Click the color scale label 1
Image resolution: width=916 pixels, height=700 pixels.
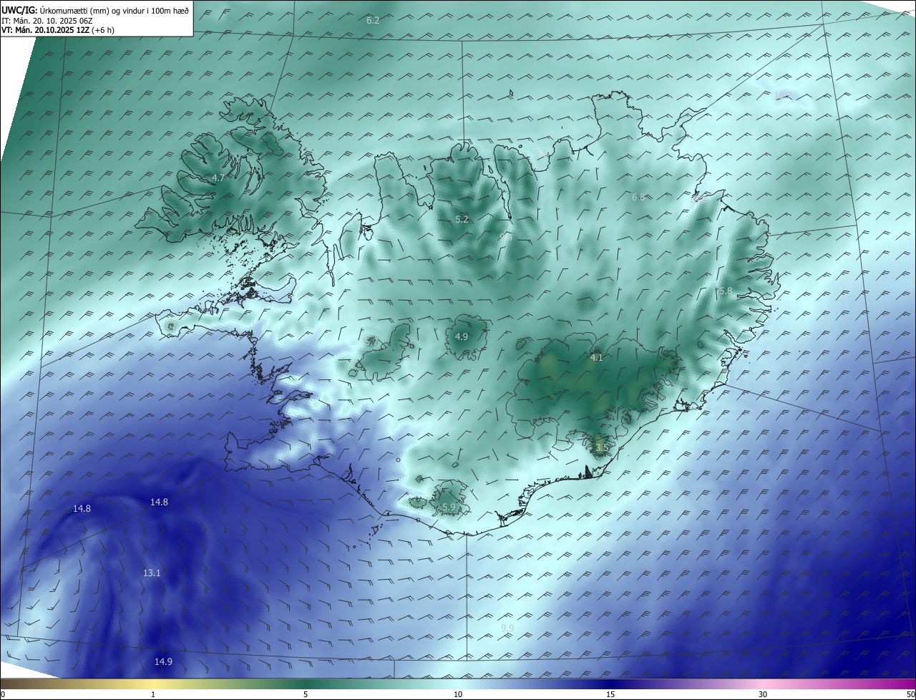153,694
